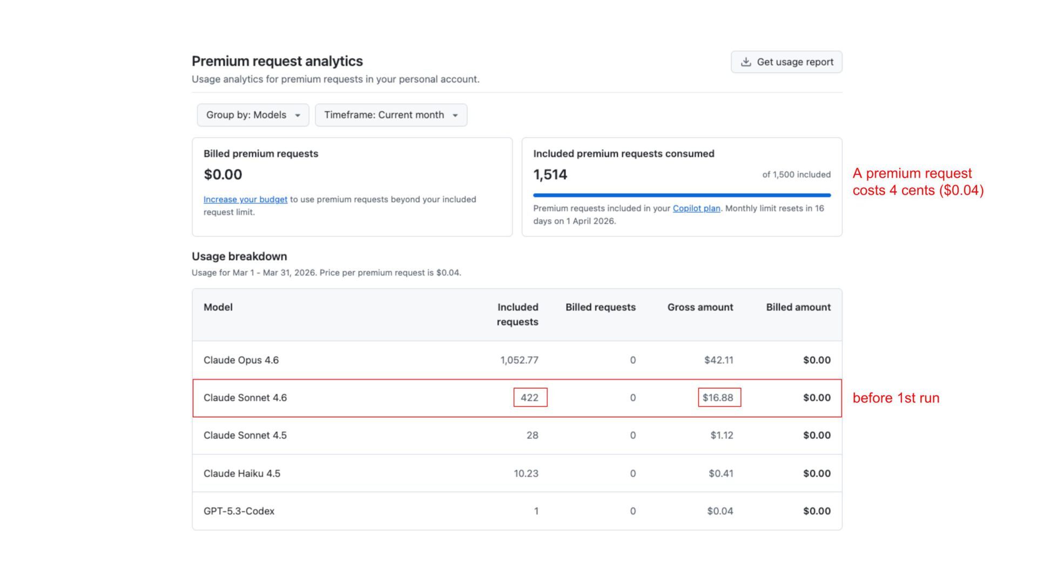Viewport: 1037px width, 583px height.
Task: Click the Included requests column header
Action: coord(517,314)
